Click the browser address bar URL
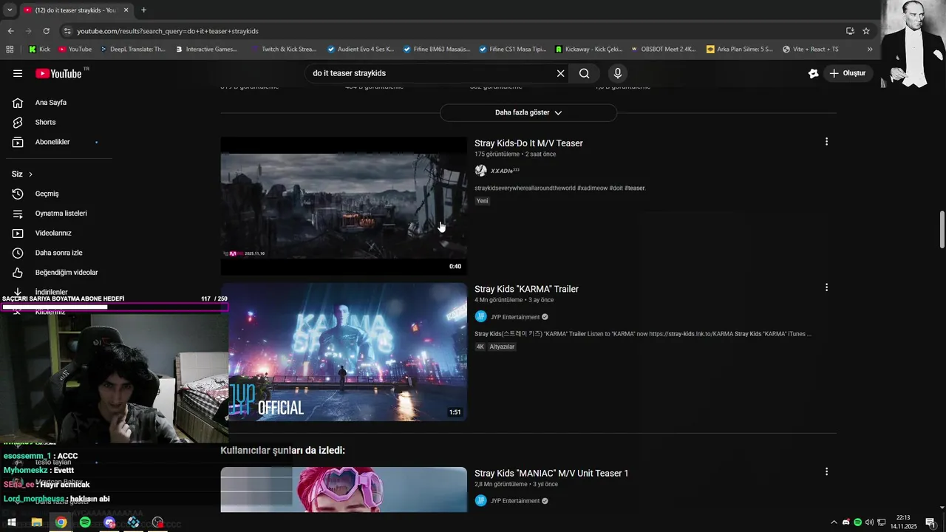This screenshot has height=532, width=946. (168, 31)
